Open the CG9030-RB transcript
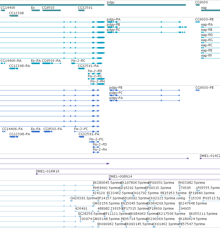 (x=197, y=22)
